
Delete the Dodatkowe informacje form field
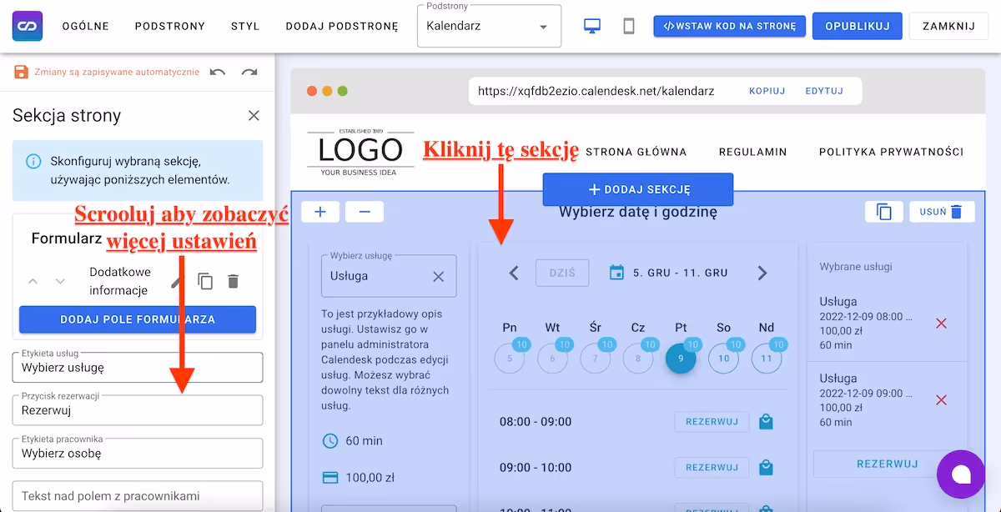pos(234,281)
